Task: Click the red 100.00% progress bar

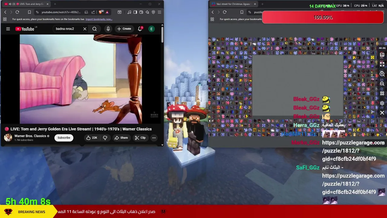Action: pos(323,17)
